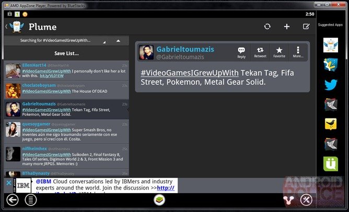Image resolution: width=349 pixels, height=212 pixels.
Task: Open BlueStacks menu button
Action: point(31,200)
